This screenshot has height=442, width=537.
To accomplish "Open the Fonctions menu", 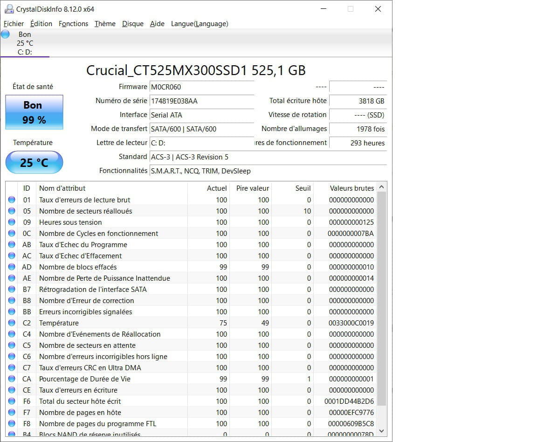I will tap(73, 24).
